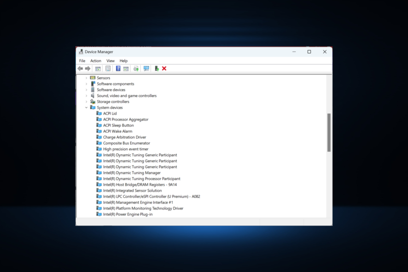Click the icon beside ACPI Lid
The width and height of the screenshot is (408, 272).
99,113
